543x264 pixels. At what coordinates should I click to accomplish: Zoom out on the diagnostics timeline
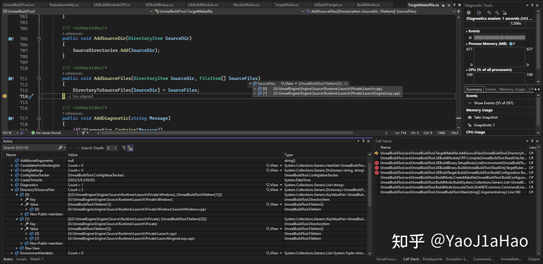pyautogui.click(x=497, y=12)
